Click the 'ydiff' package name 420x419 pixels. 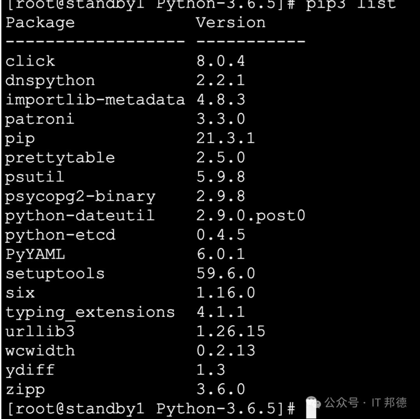(x=30, y=370)
